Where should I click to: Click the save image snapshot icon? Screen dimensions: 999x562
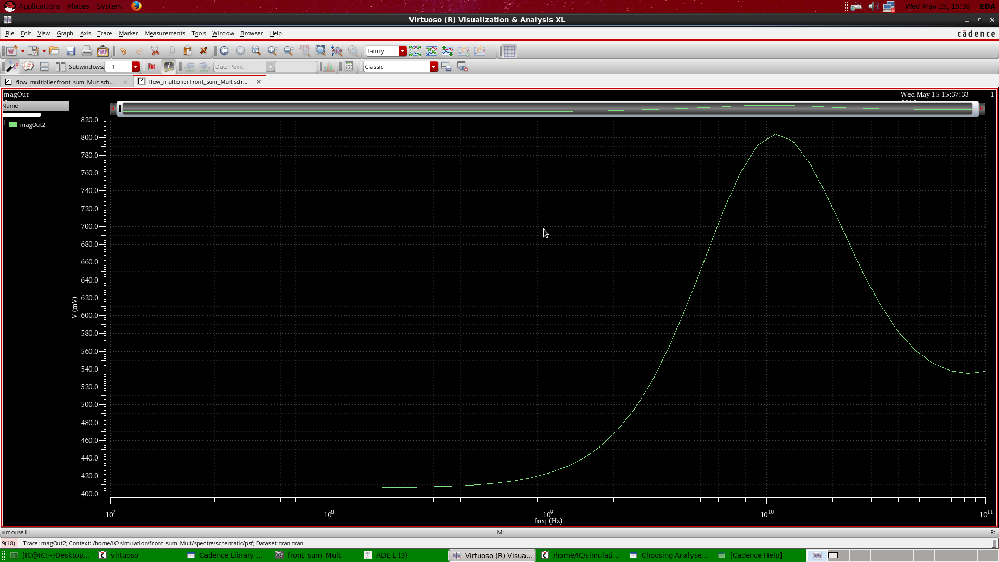pyautogui.click(x=103, y=51)
